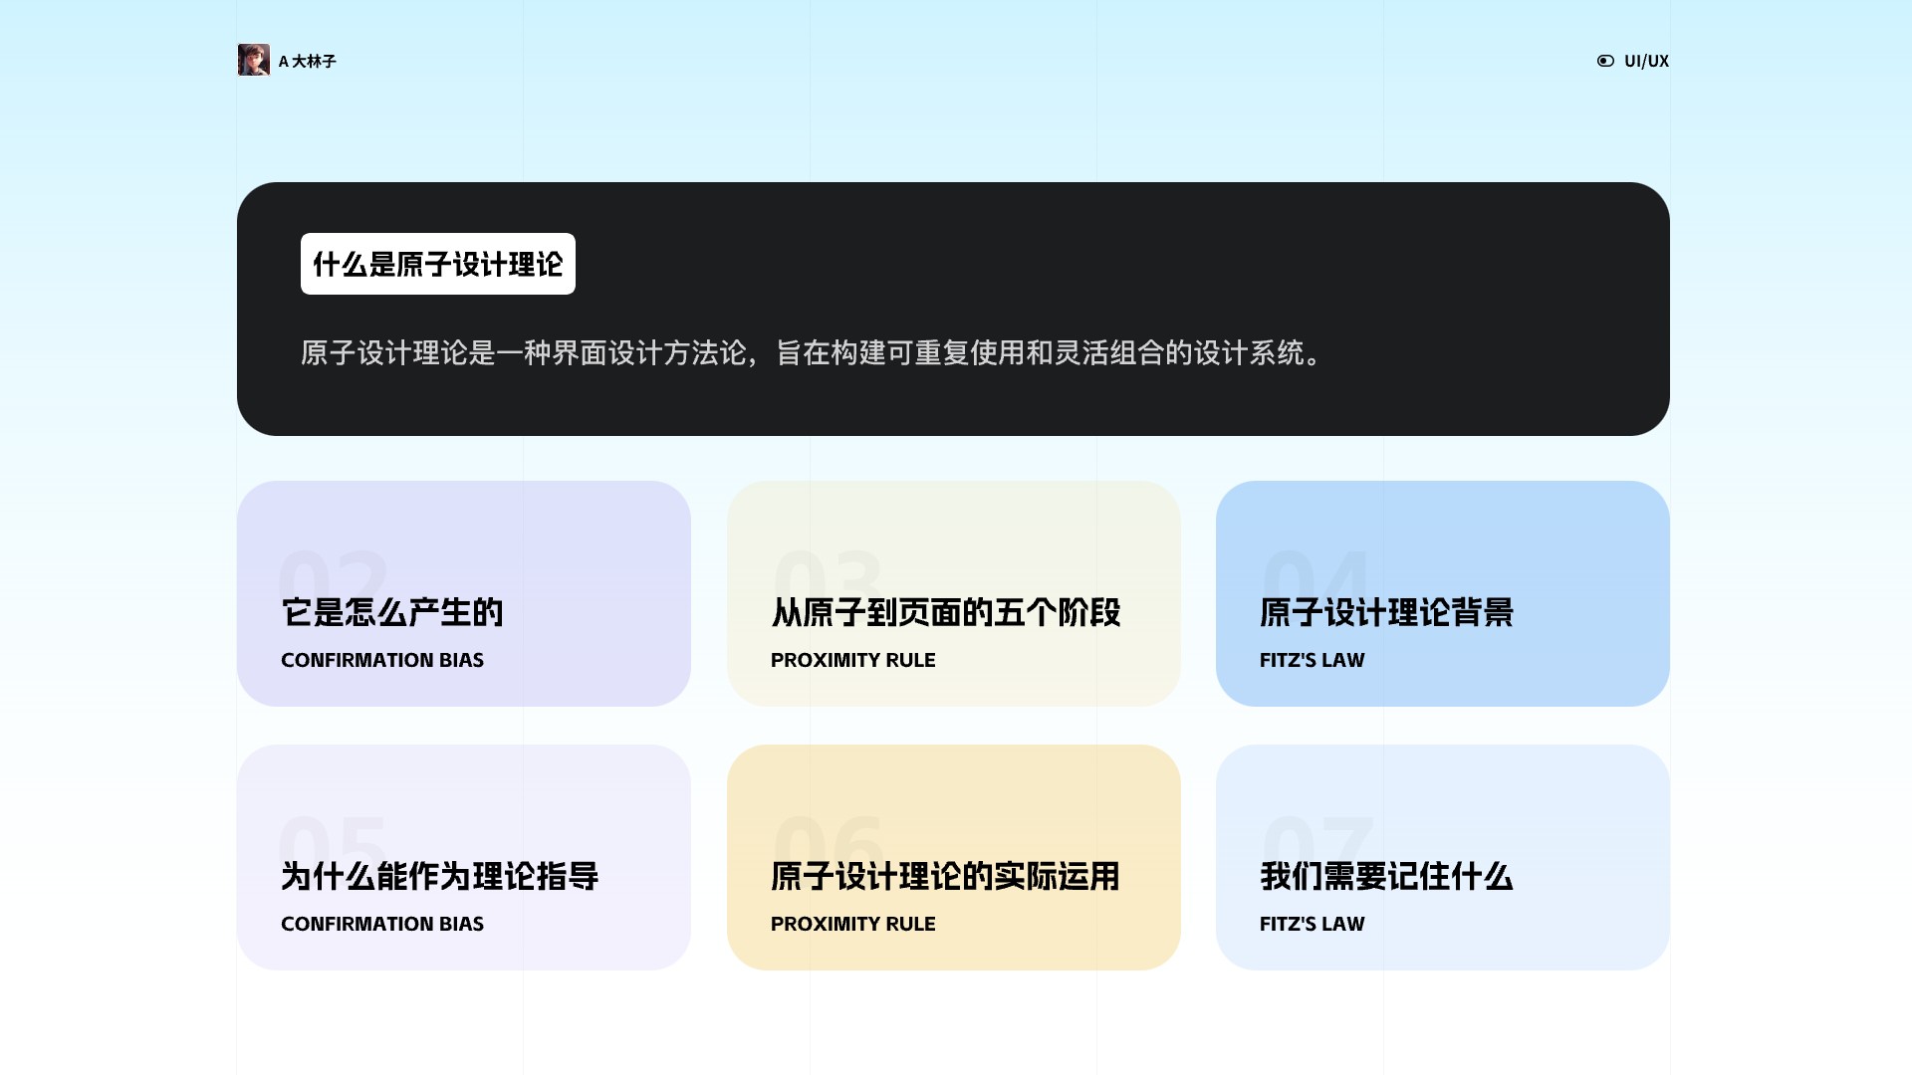Screen dimensions: 1912x1075
Task: Open the 为什么能作为理论指导 card
Action: tap(463, 857)
